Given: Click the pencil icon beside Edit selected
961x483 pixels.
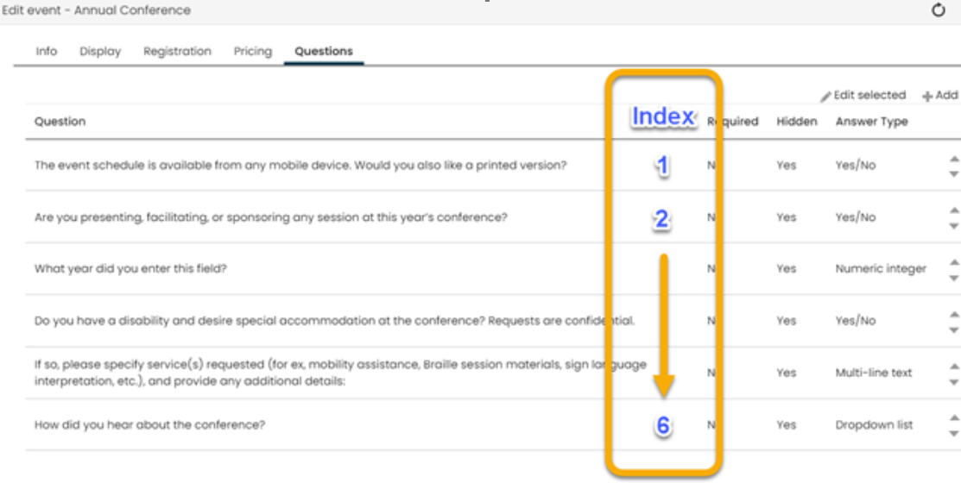Looking at the screenshot, I should (825, 96).
